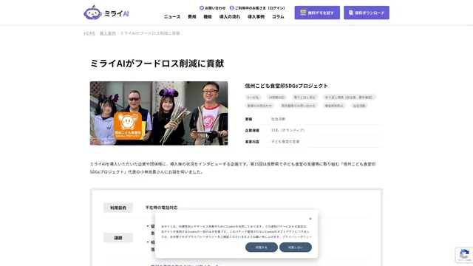
Task: Click ご利用中のお客さま(ログイン) link
Action: point(259,8)
